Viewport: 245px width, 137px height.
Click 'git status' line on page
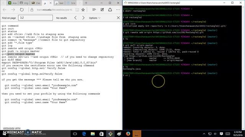point(9,31)
